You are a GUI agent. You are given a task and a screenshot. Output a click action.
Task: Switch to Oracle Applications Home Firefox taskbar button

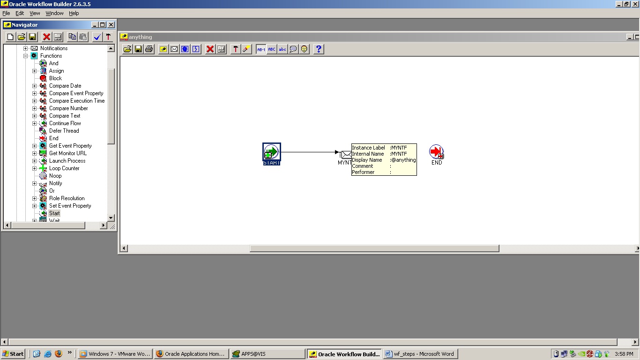(x=192, y=354)
